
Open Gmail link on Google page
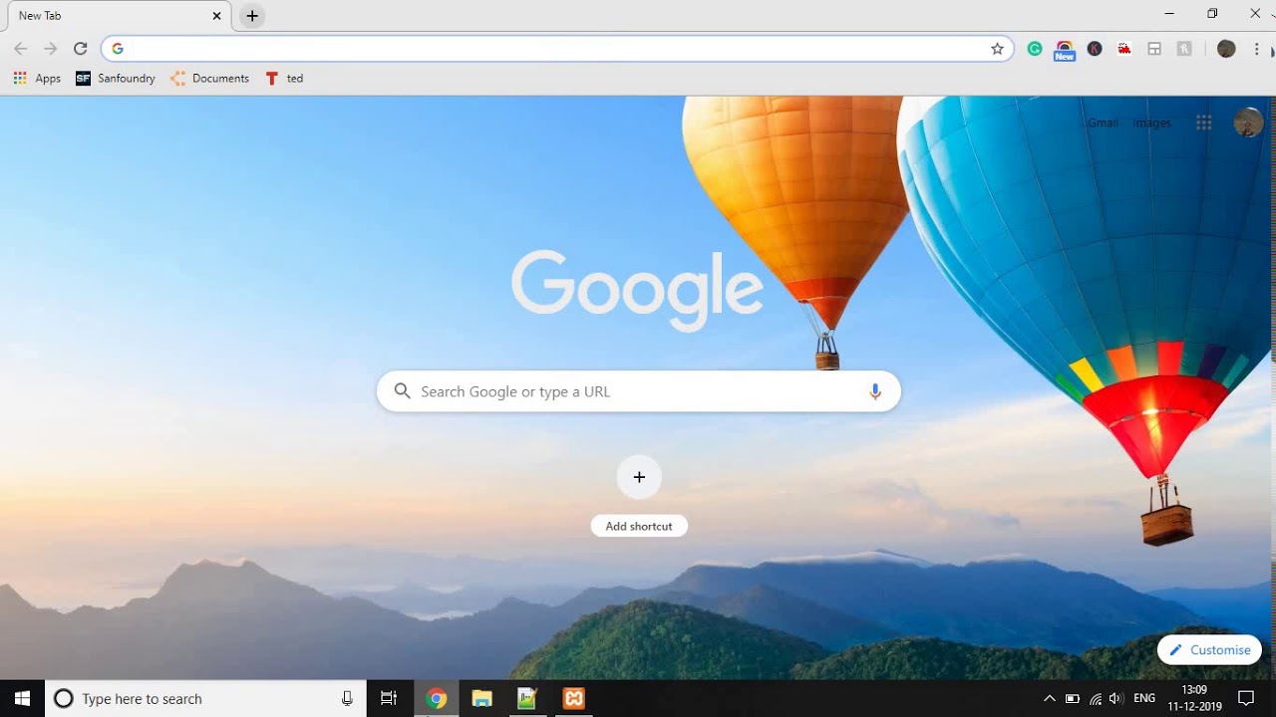point(1103,122)
